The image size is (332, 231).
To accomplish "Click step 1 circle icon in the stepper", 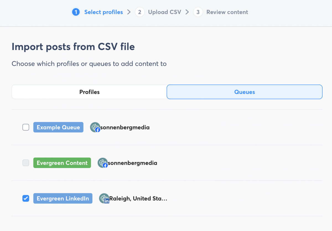I will point(76,12).
